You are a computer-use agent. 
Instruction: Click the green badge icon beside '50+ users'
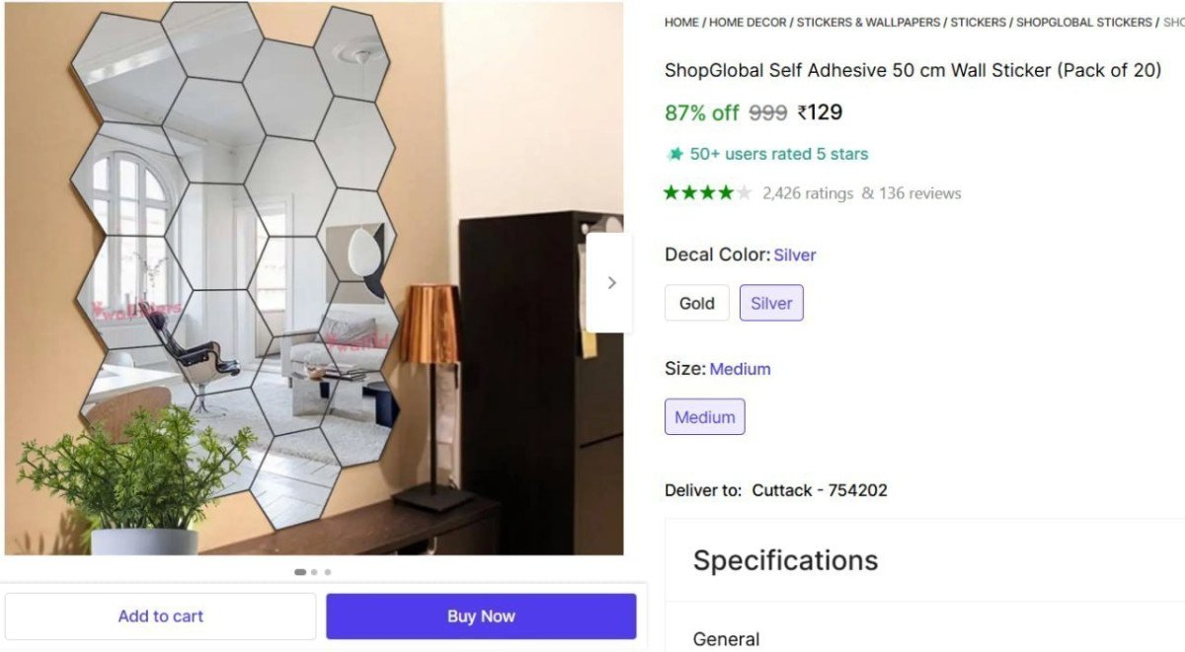tap(675, 154)
